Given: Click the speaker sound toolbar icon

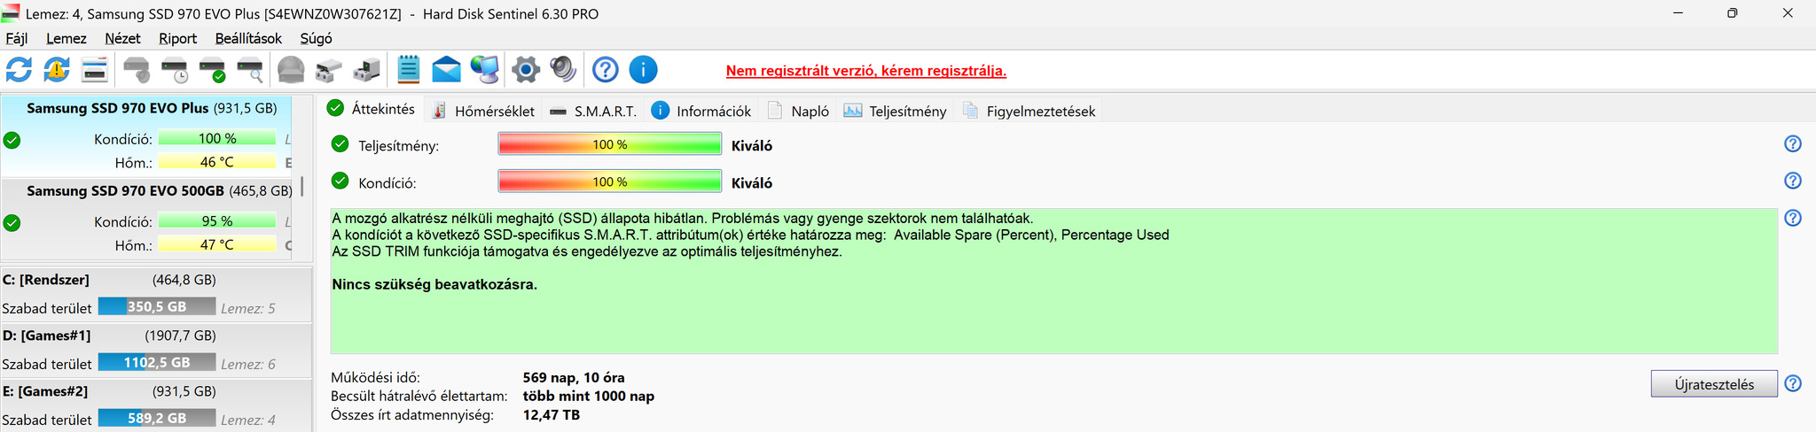Looking at the screenshot, I should pos(563,69).
